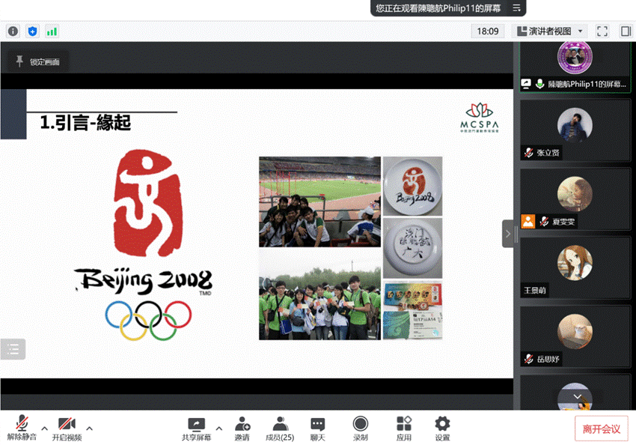This screenshot has height=445, width=636.
Task: Click the screen-share indicator on Philip11 tile
Action: [526, 84]
